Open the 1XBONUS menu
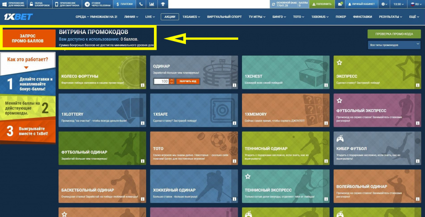Image resolution: width=425 pixels, height=217 pixels. click(320, 17)
